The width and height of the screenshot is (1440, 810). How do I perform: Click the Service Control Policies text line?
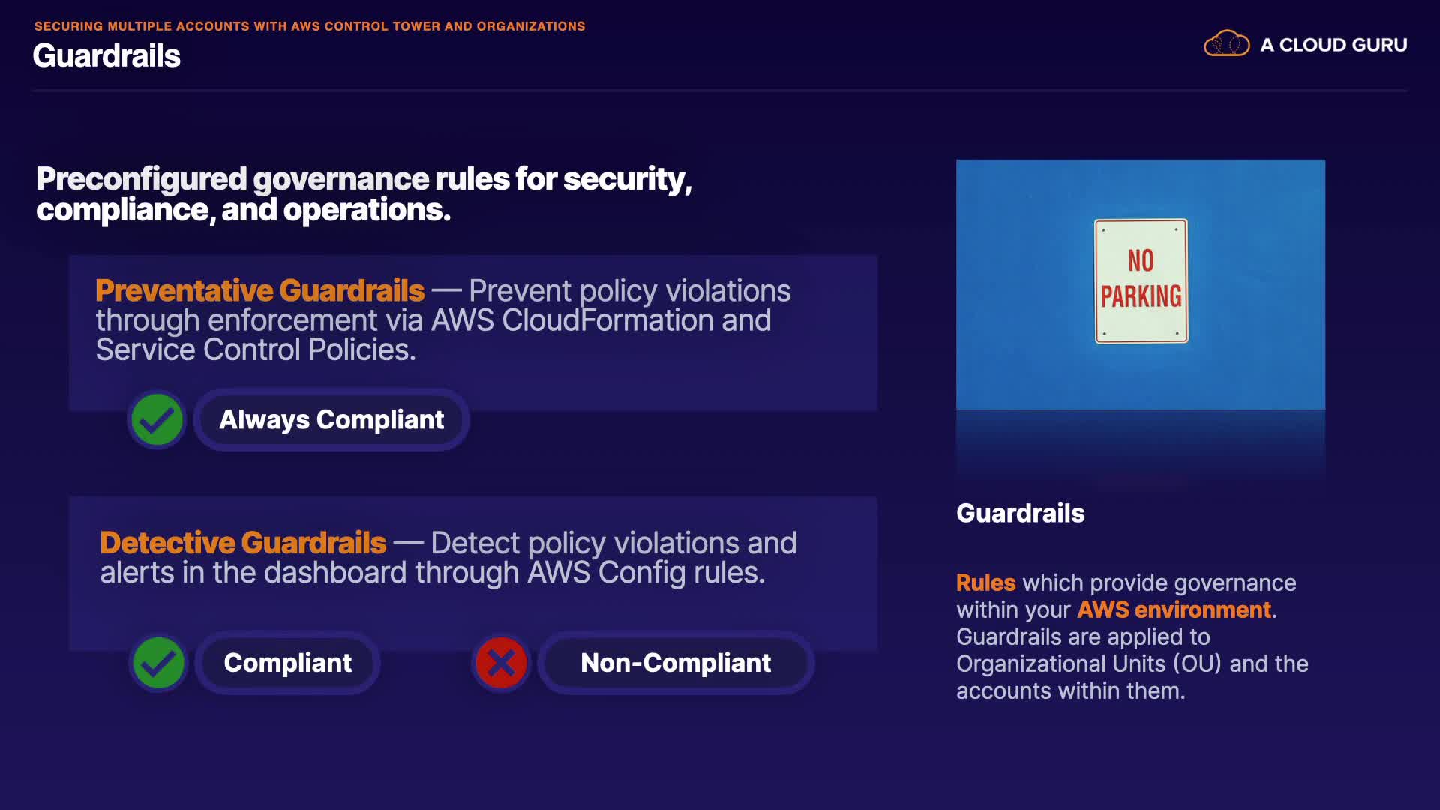(x=255, y=349)
